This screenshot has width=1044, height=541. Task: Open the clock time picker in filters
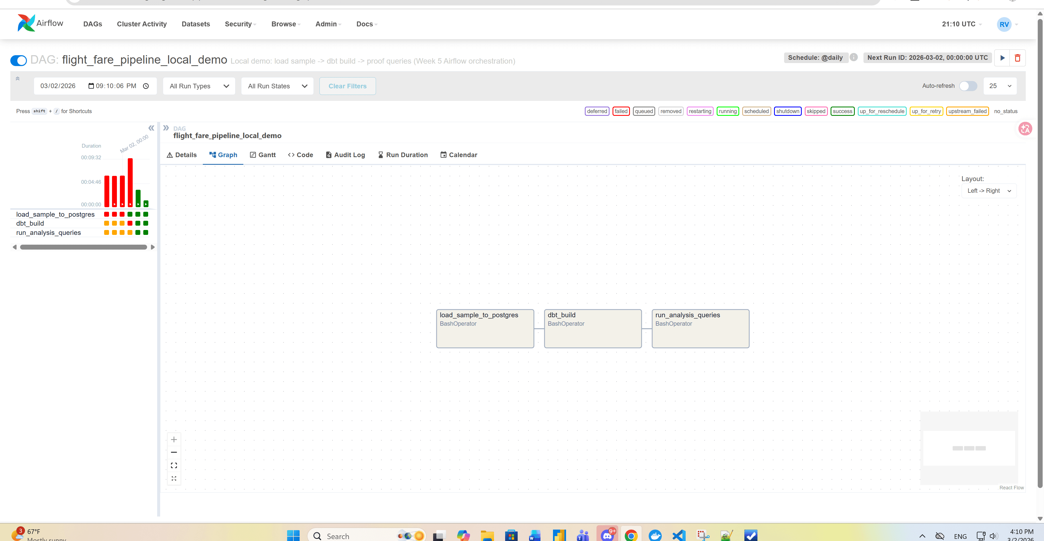(x=145, y=86)
